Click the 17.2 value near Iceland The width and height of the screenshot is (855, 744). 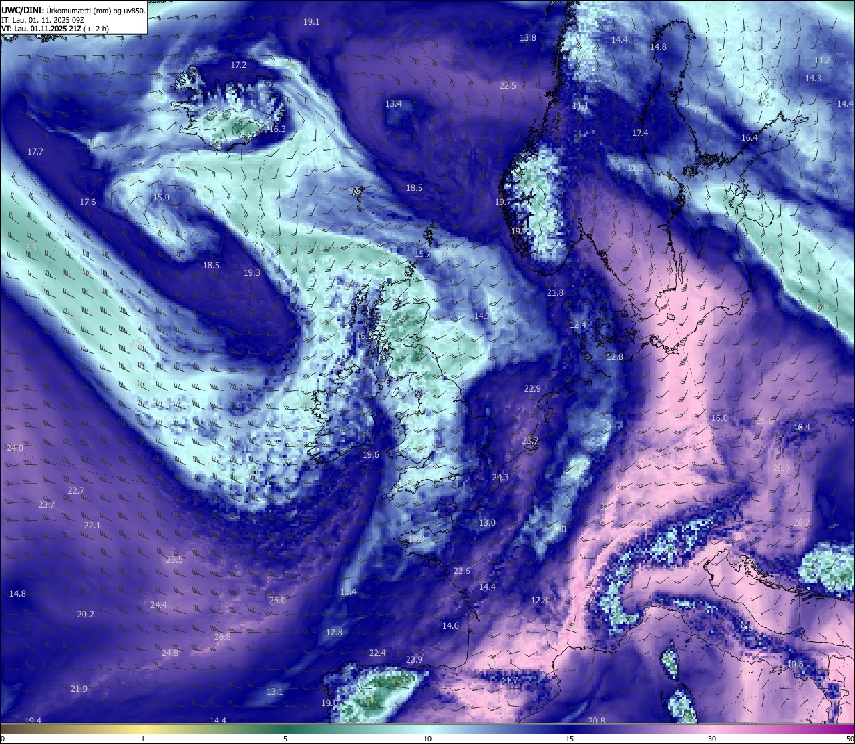[x=238, y=65]
